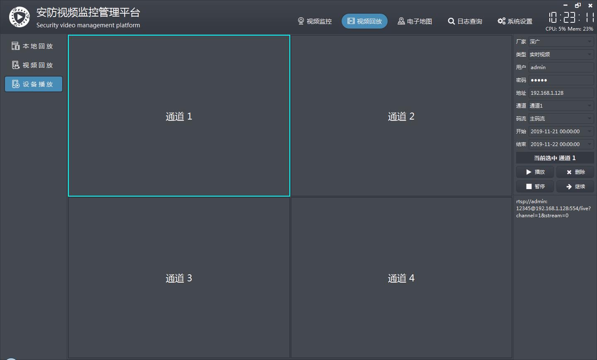597x360 pixels.
Task: Expand the 类型 dropdown
Action: pyautogui.click(x=561, y=54)
